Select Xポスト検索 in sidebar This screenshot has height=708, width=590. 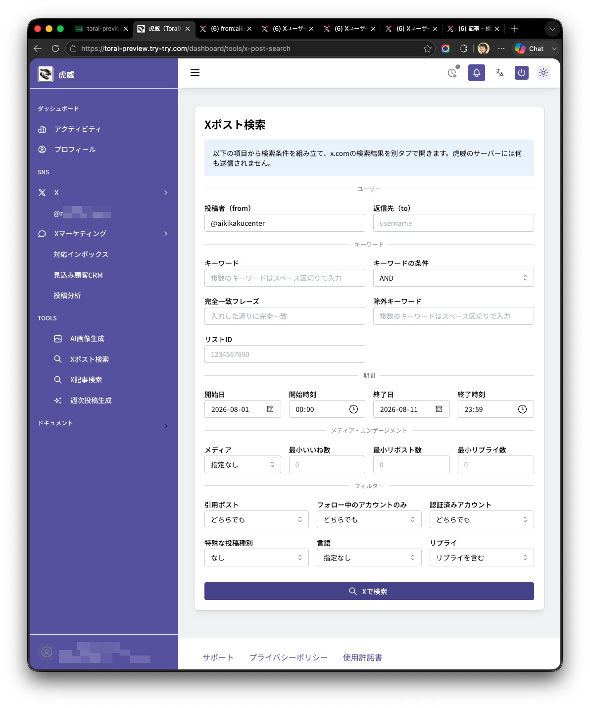click(x=89, y=359)
